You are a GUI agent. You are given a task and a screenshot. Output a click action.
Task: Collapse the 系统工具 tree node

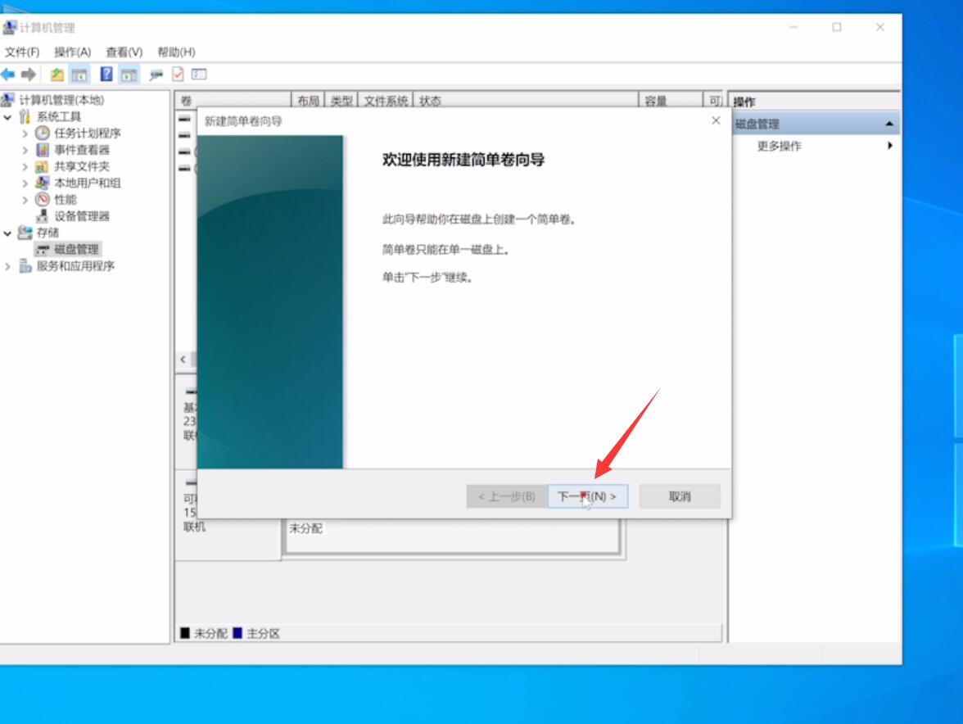7,116
